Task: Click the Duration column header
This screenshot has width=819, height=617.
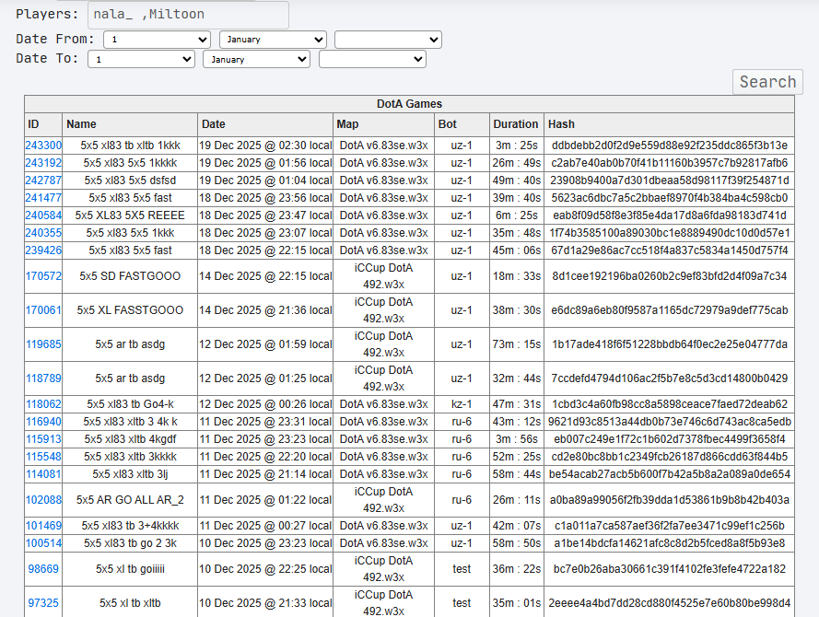Action: point(517,124)
